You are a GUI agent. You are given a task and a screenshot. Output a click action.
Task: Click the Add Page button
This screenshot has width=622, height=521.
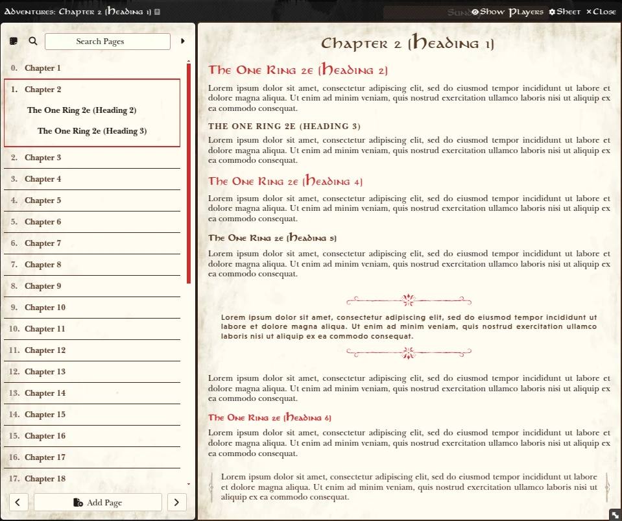click(98, 502)
